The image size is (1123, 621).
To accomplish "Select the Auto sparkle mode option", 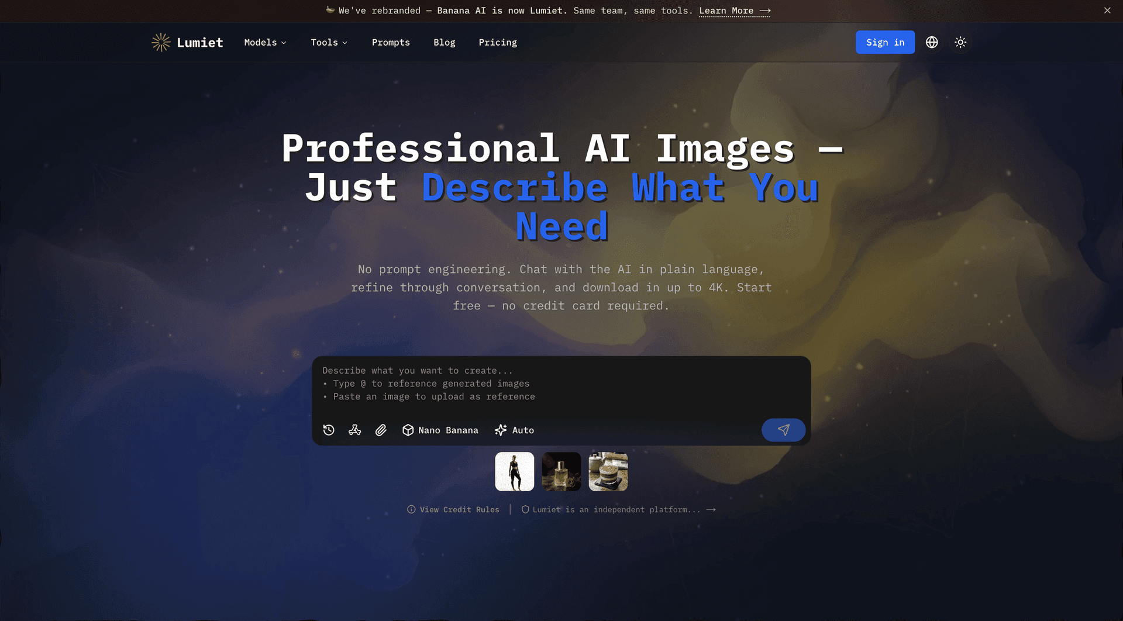I will [515, 430].
